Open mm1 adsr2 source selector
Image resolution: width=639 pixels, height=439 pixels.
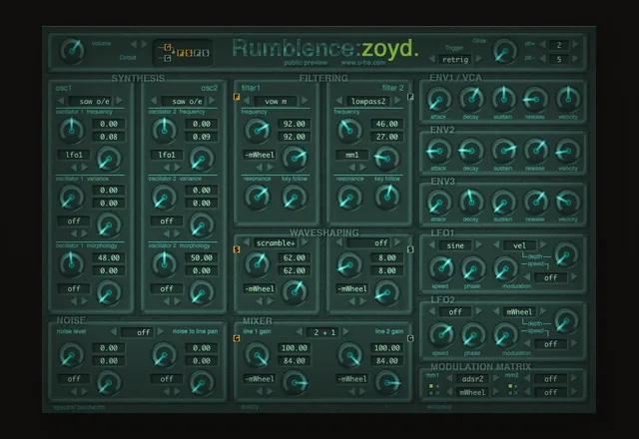[472, 379]
